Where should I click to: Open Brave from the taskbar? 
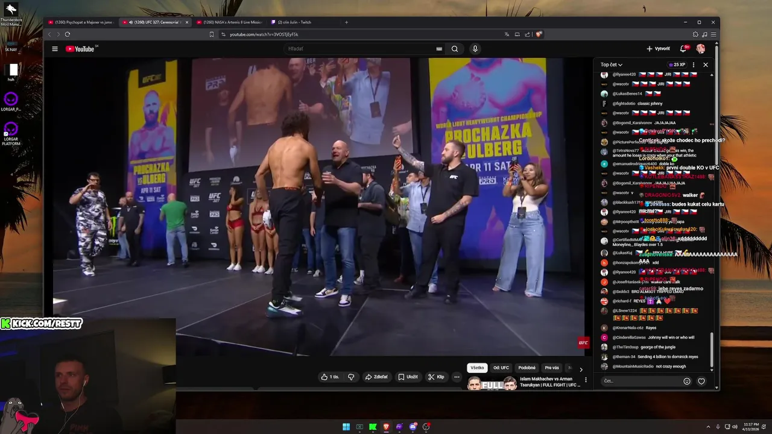click(386, 427)
